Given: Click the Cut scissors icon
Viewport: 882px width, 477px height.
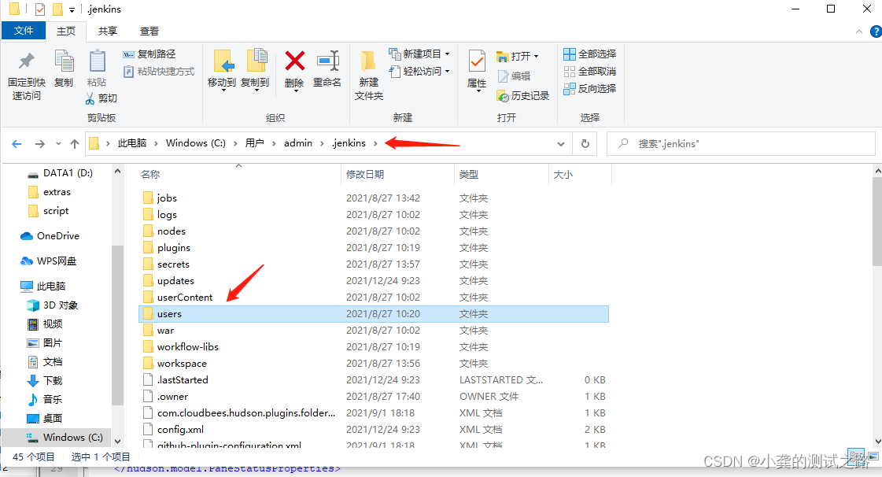Looking at the screenshot, I should point(90,98).
